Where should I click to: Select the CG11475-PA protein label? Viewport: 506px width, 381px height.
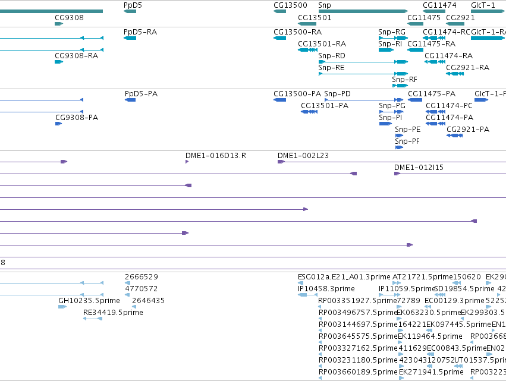(432, 94)
